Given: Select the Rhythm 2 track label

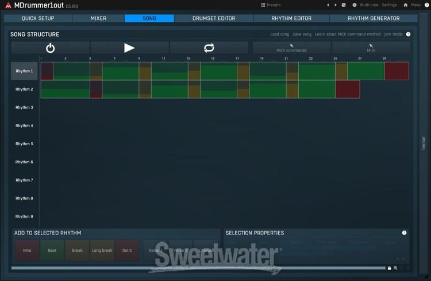Looking at the screenshot, I should [x=24, y=89].
